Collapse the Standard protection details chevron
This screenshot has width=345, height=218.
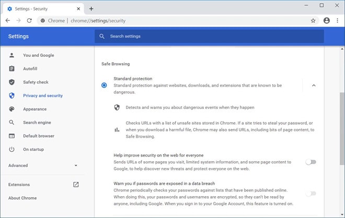[314, 86]
